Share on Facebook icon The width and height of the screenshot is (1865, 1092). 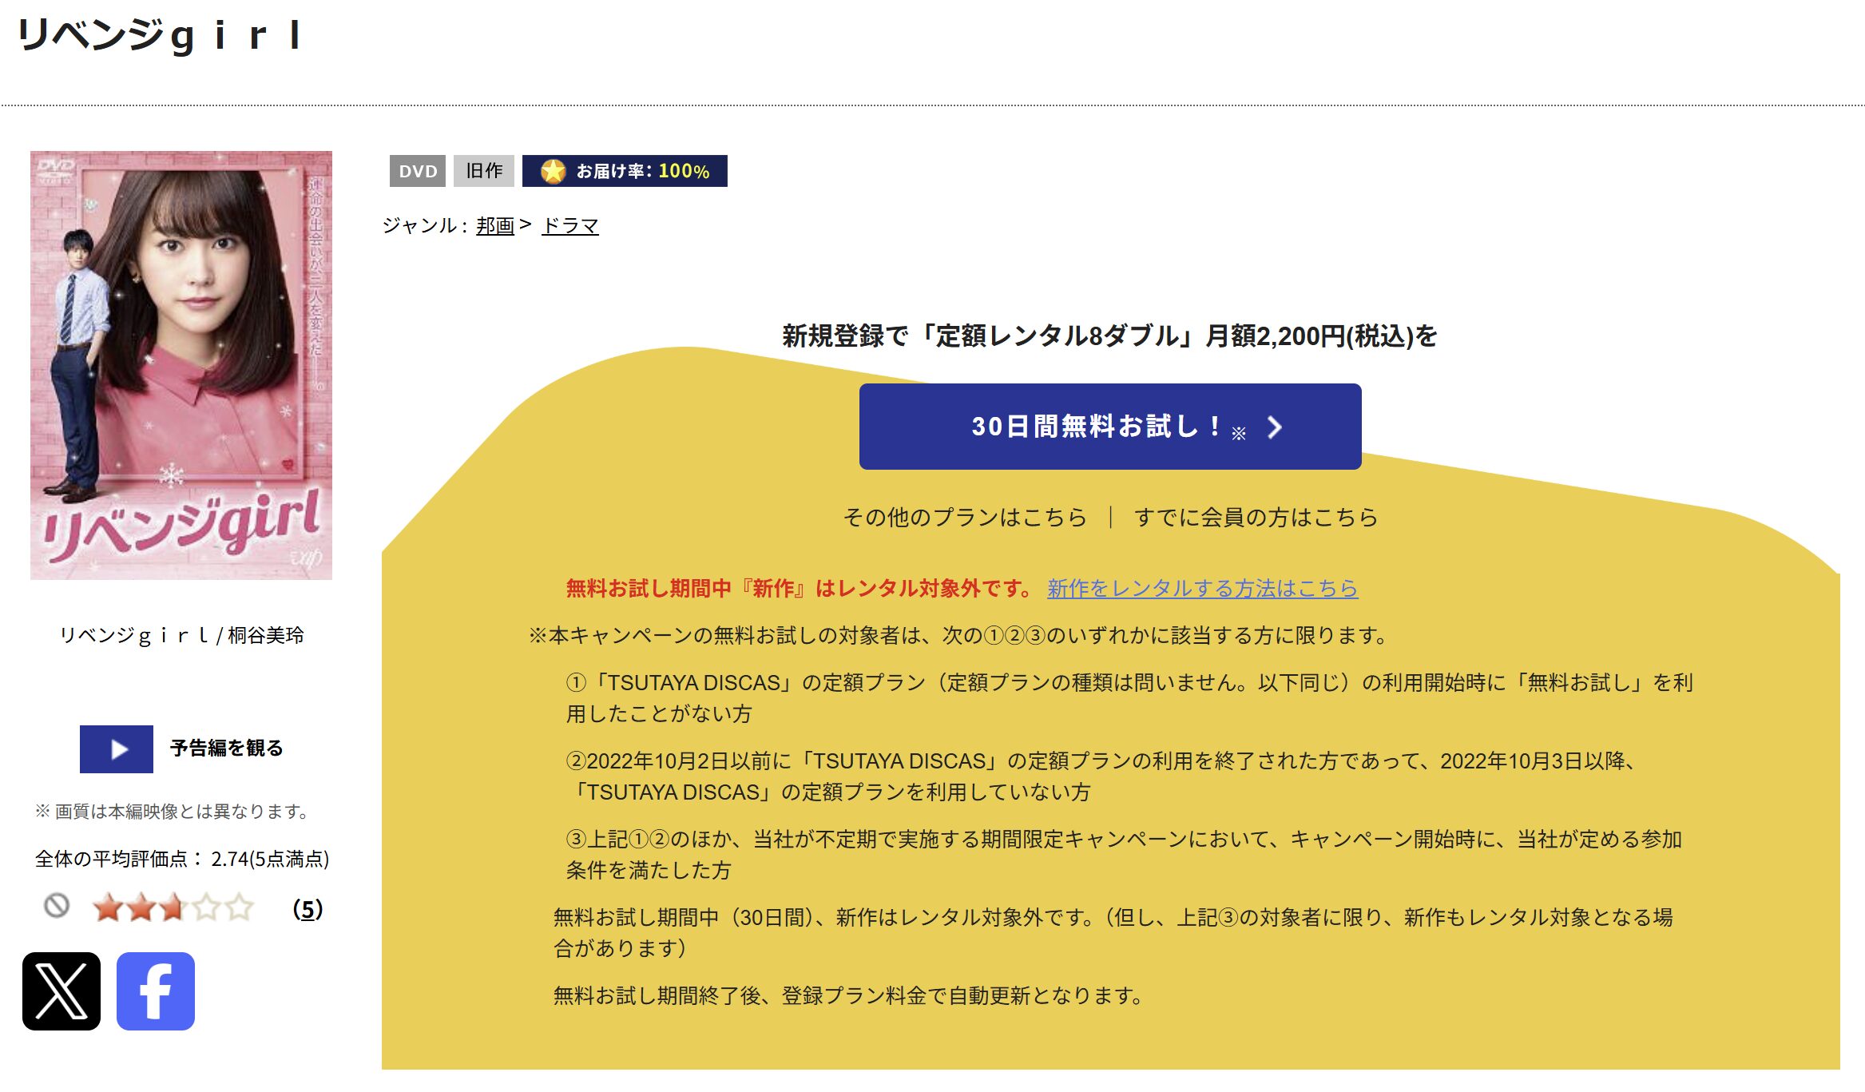tap(156, 991)
